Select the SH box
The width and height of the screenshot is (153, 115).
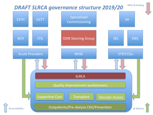127,19
